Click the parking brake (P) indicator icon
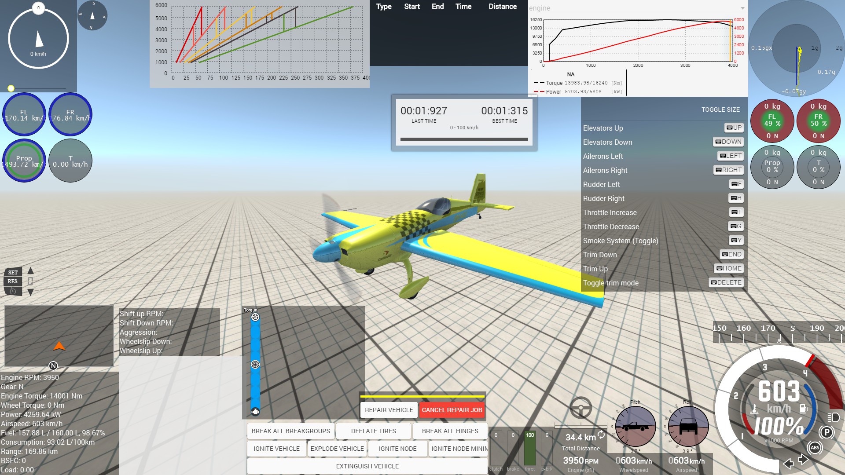 [827, 432]
